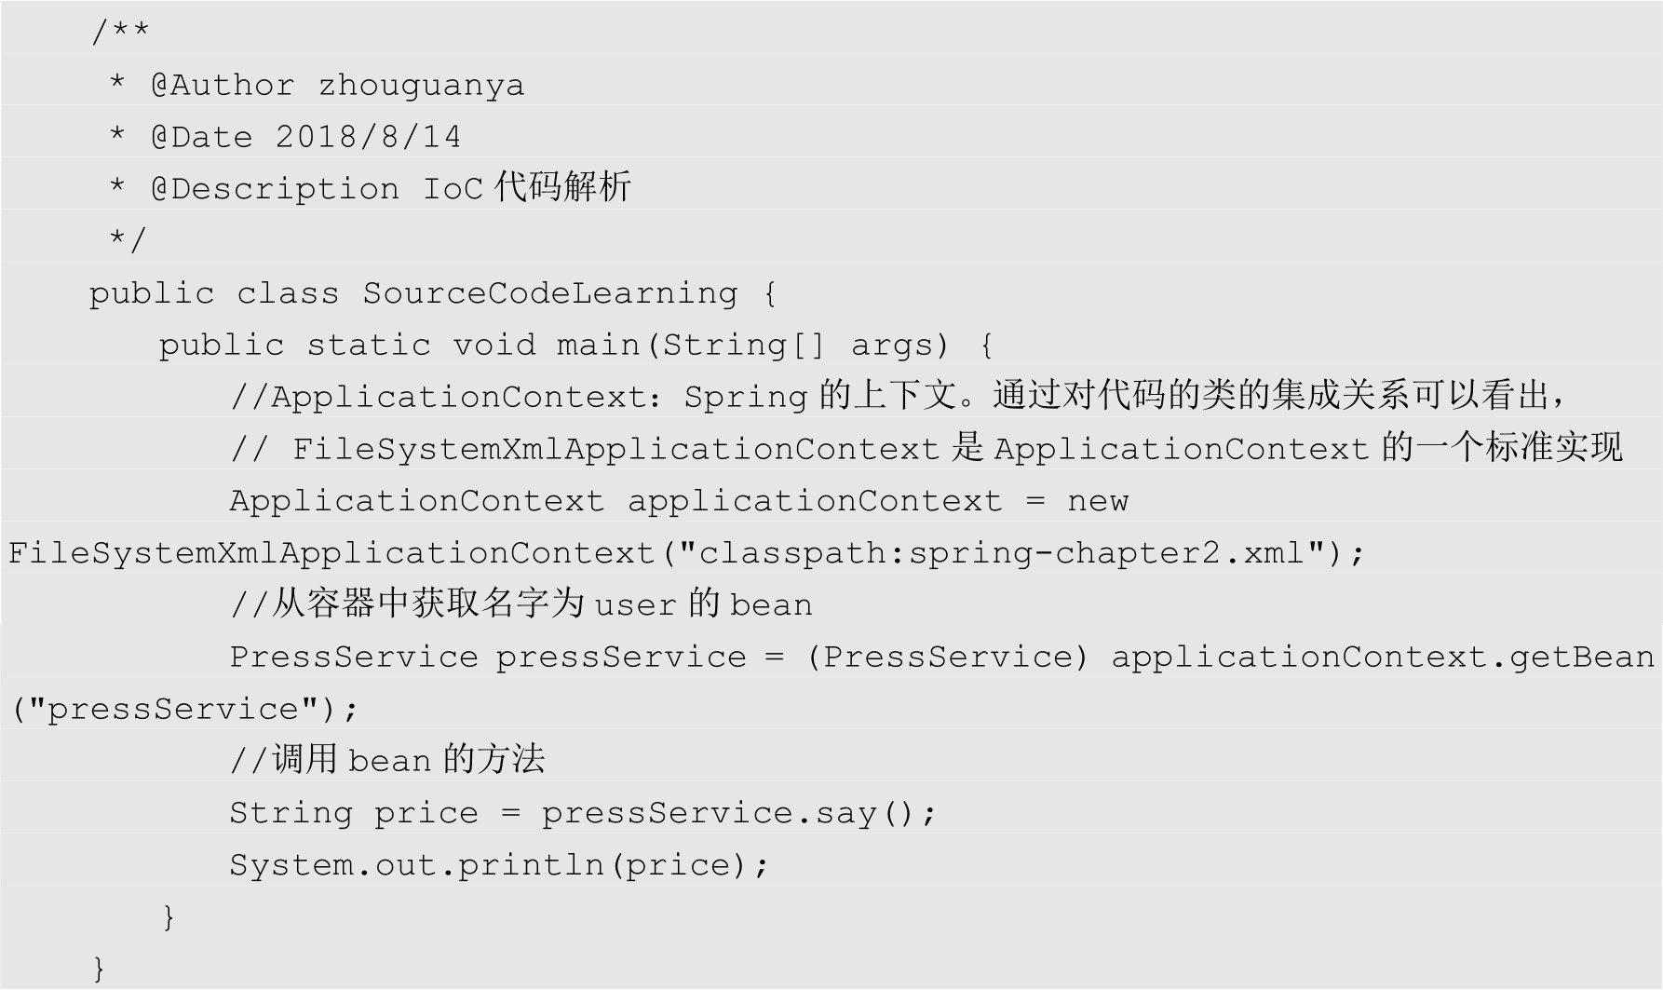1663x990 pixels.
Task: Click the Javadoc opening /** marker
Action: coord(120,34)
